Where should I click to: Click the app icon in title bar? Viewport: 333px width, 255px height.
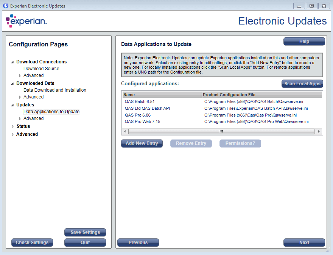tap(6, 6)
